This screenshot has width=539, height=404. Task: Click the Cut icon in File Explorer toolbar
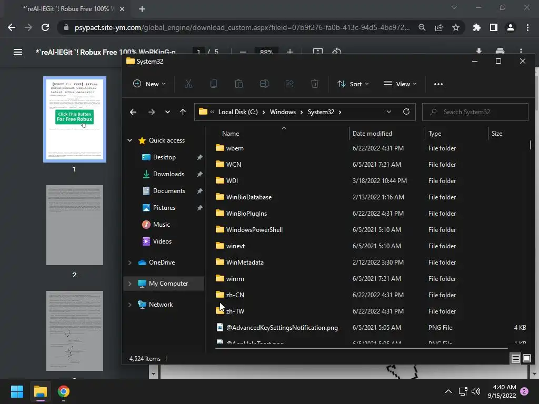point(188,84)
